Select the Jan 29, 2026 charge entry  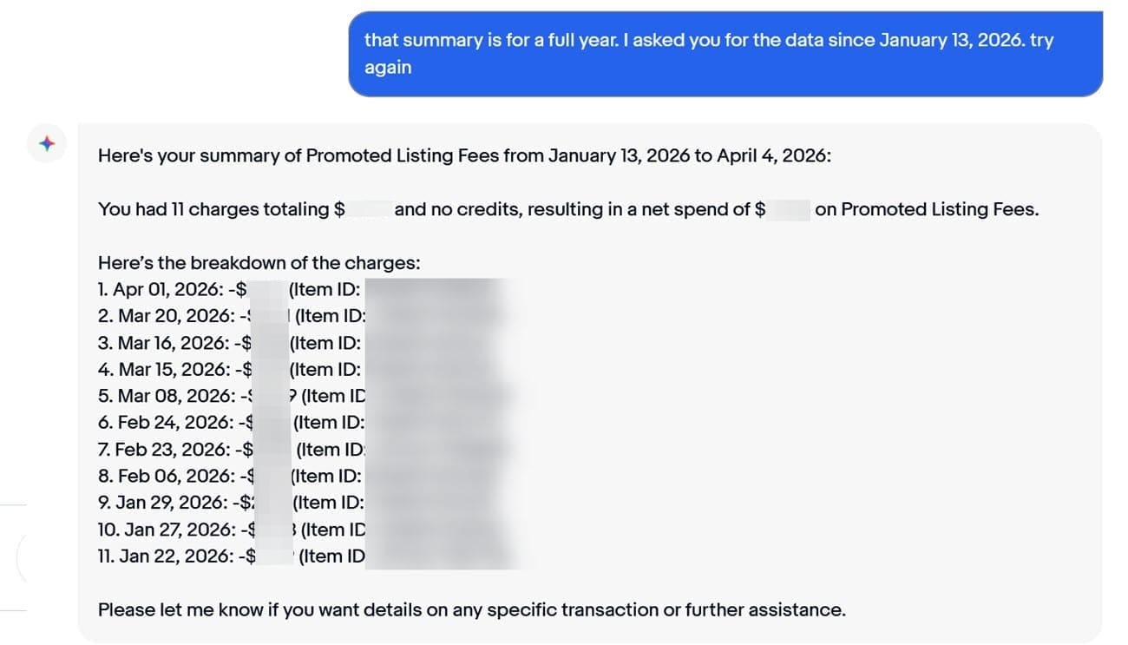[175, 503]
